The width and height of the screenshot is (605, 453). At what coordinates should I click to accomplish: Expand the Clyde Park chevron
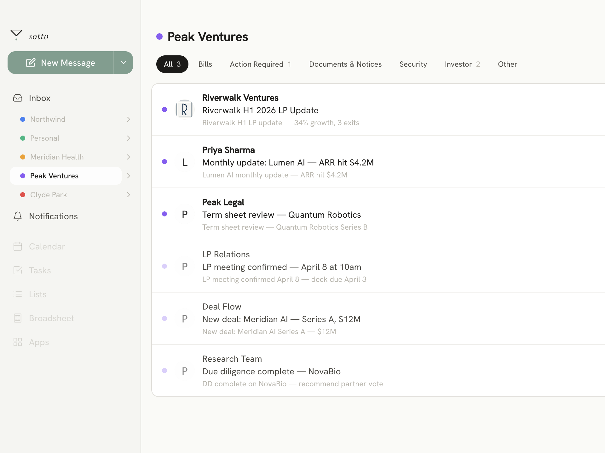128,195
